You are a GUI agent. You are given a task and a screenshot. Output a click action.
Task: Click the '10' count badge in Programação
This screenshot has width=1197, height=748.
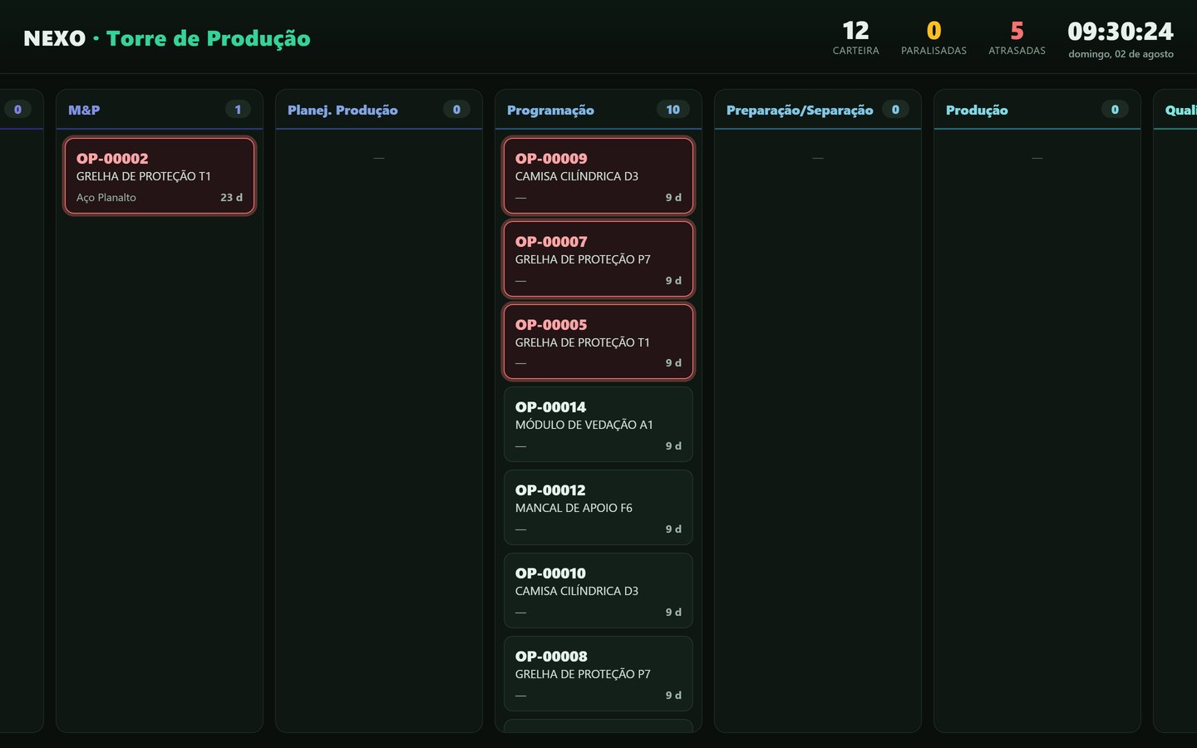pos(673,110)
